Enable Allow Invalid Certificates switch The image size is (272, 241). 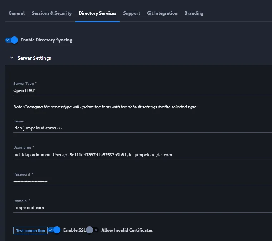92,230
